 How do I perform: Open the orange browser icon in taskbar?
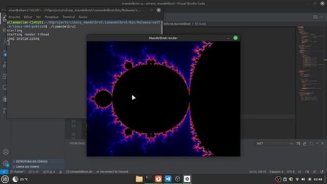(x=158, y=179)
